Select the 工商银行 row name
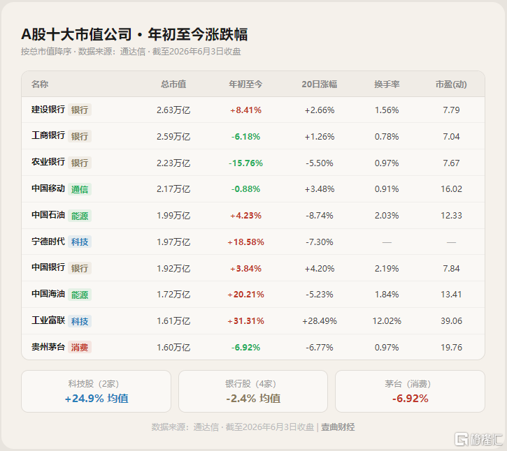Viewport: 507px width, 451px height. 48,135
